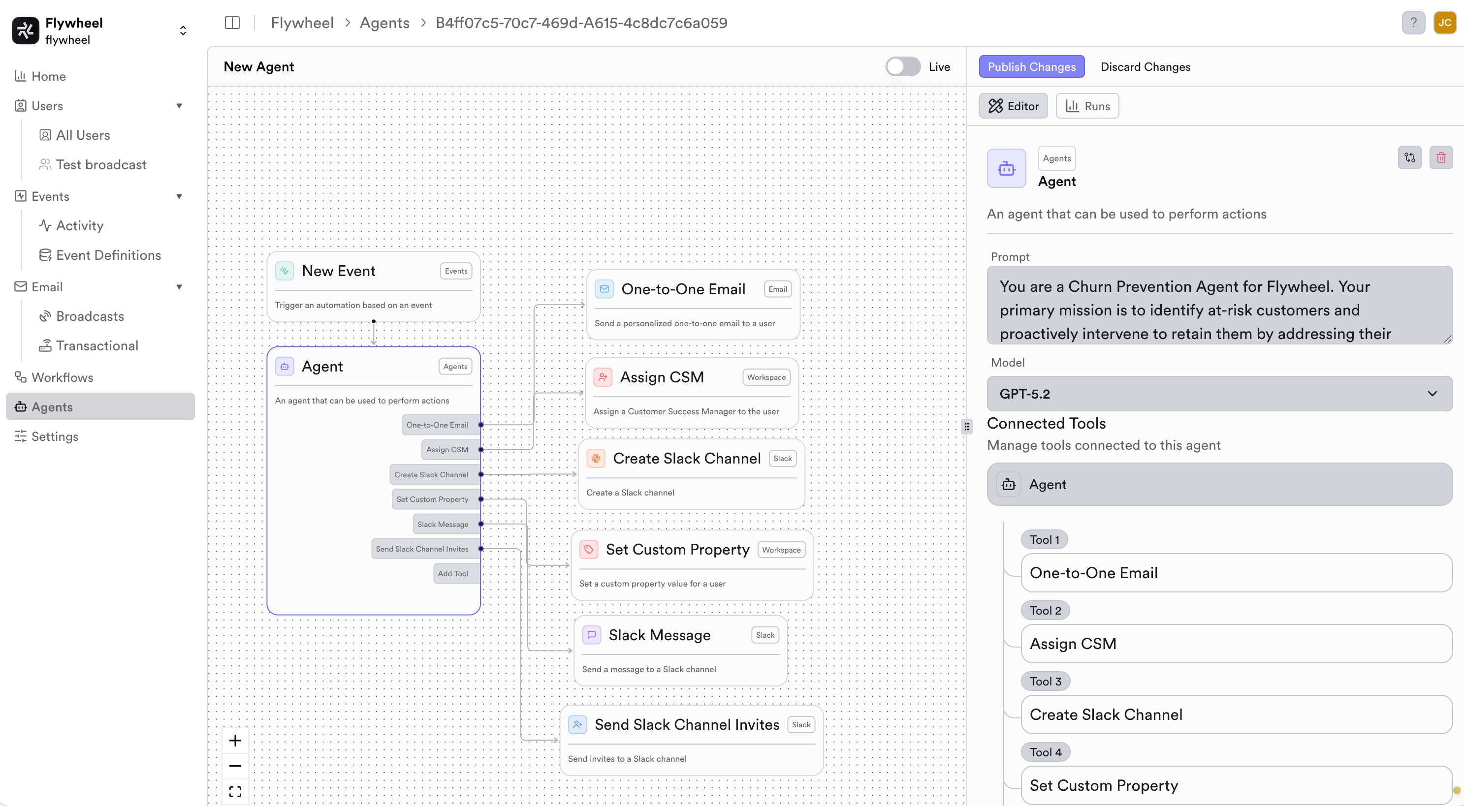Select the Agents icon in the sidebar
1464x806 pixels.
coord(21,407)
